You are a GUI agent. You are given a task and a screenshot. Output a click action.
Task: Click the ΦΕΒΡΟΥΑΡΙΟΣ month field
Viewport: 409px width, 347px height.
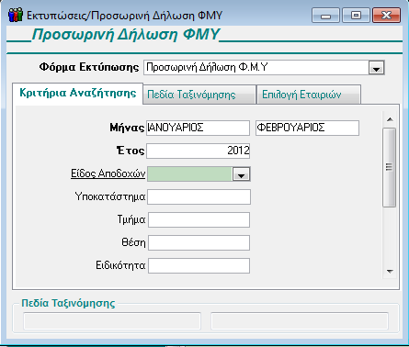click(x=307, y=128)
